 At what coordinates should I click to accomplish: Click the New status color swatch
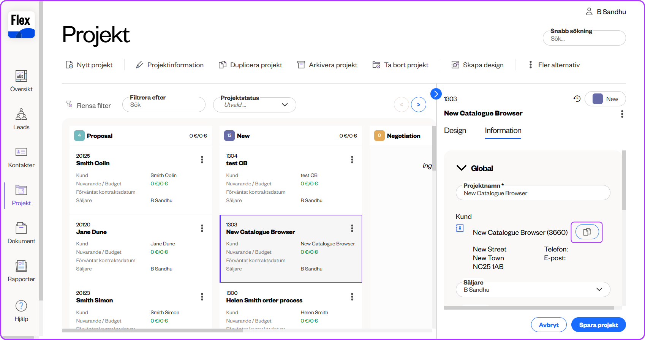[598, 99]
